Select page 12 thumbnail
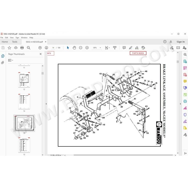Viewport: 188px width, 188px height. tap(24, 80)
